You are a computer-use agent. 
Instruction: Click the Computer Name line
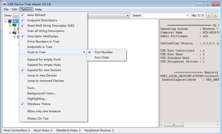tap(190, 33)
